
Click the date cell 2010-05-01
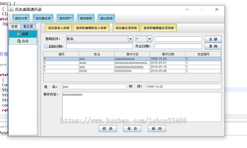coord(168,63)
